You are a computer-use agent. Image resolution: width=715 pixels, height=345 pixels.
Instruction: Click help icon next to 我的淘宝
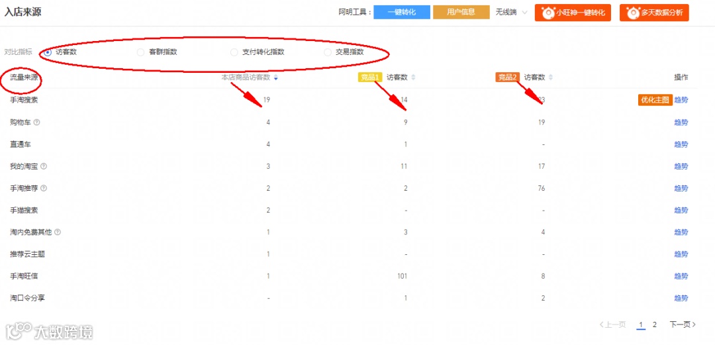point(44,166)
